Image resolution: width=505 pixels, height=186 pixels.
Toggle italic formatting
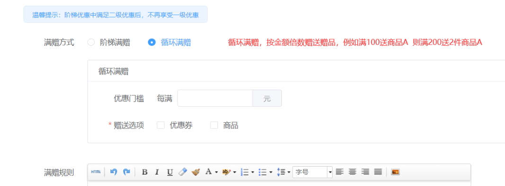[x=157, y=172]
